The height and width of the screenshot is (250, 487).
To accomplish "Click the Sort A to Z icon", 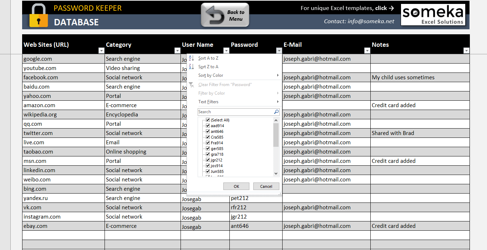I will [x=191, y=58].
